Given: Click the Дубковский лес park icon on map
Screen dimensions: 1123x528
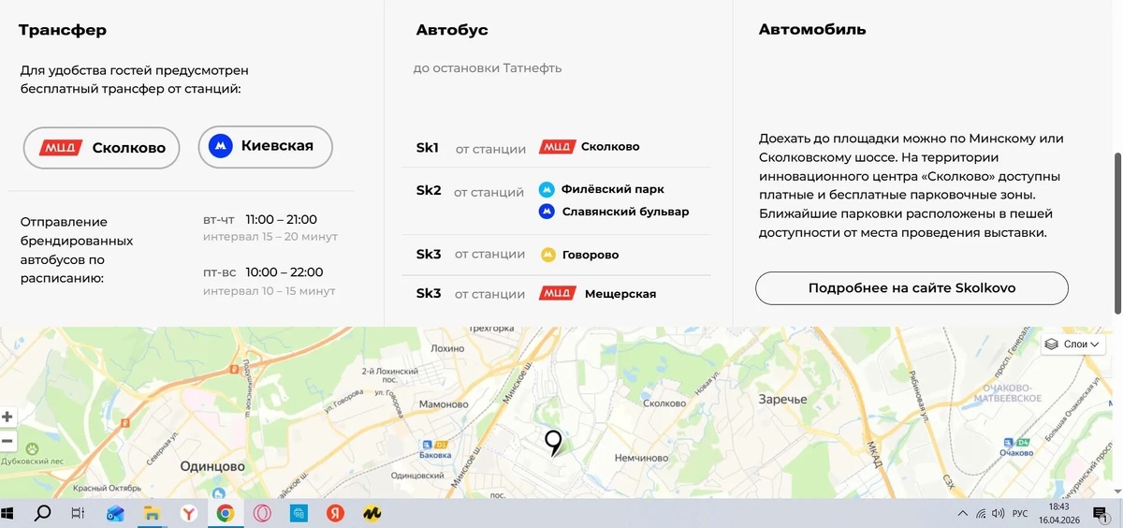Looking at the screenshot, I should pos(32,448).
